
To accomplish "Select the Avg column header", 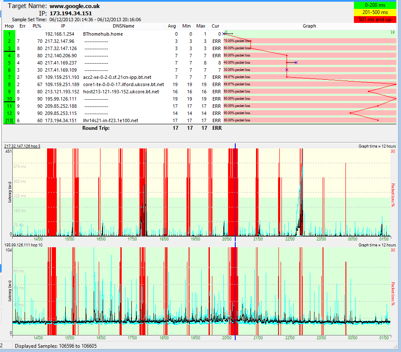I will [x=172, y=26].
